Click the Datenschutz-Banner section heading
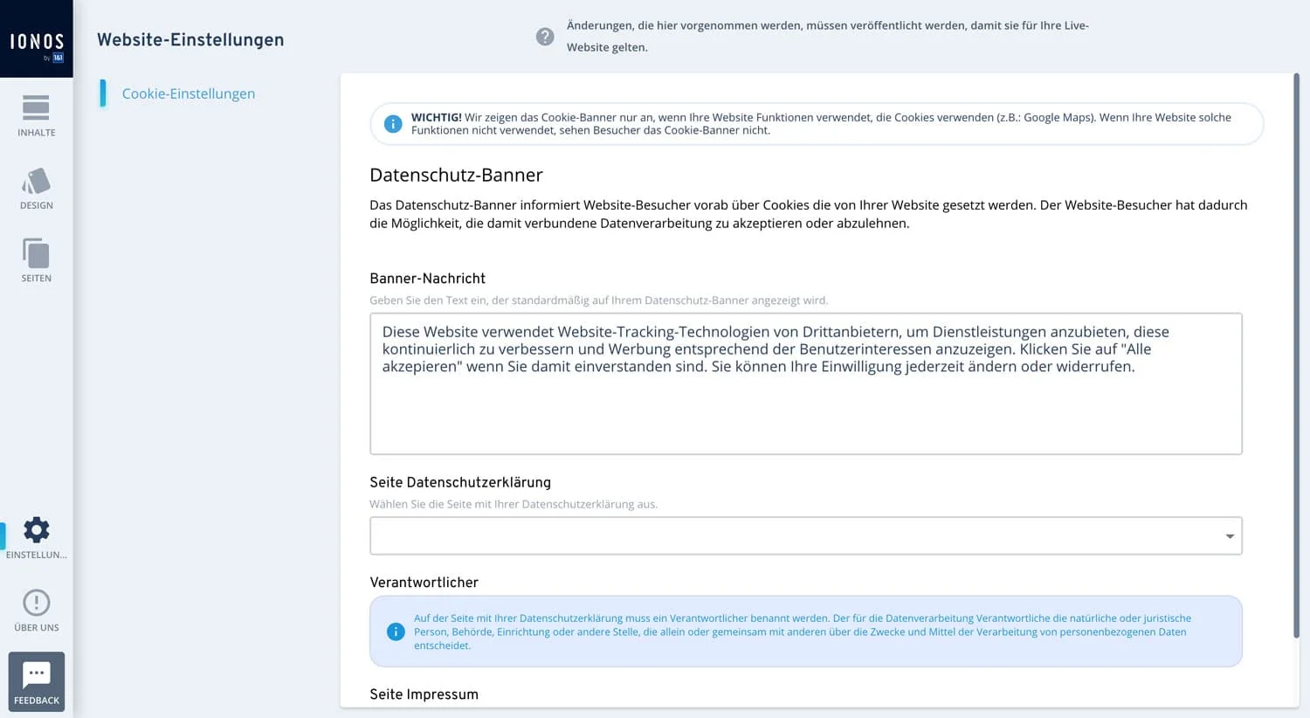The height and width of the screenshot is (718, 1310). tap(456, 175)
